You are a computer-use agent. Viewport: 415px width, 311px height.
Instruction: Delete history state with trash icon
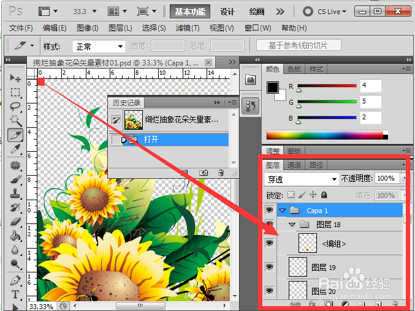[x=221, y=173]
